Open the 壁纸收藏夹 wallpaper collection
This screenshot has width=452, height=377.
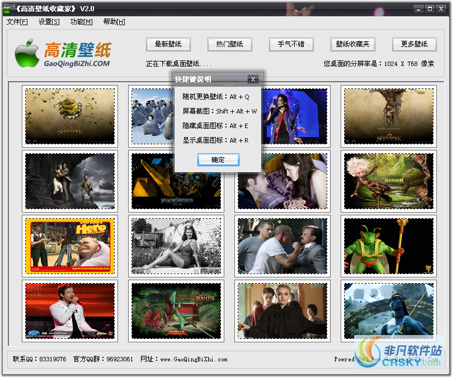tap(353, 44)
